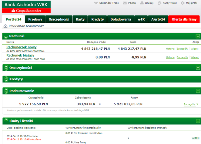
Task: Collapse the Rachunki section with minus button
Action: 198,36
